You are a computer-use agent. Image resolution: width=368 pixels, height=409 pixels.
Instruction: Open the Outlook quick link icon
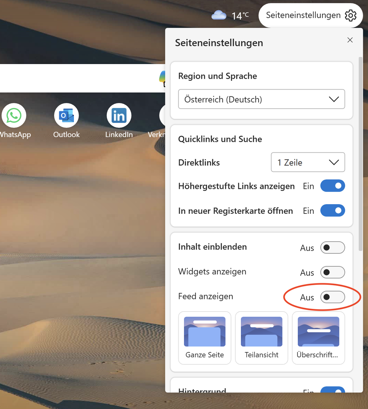pos(66,116)
